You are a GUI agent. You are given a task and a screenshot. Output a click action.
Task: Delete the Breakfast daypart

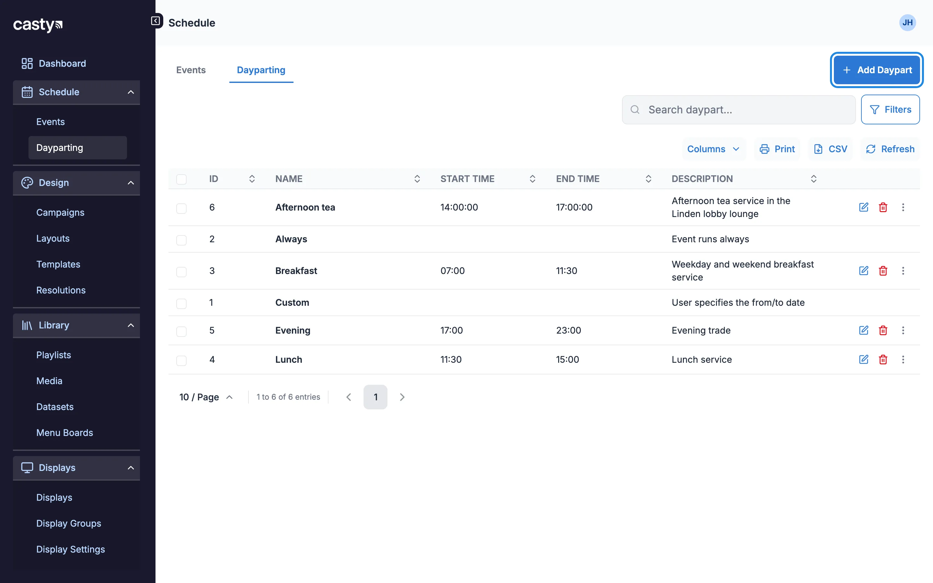coord(883,271)
